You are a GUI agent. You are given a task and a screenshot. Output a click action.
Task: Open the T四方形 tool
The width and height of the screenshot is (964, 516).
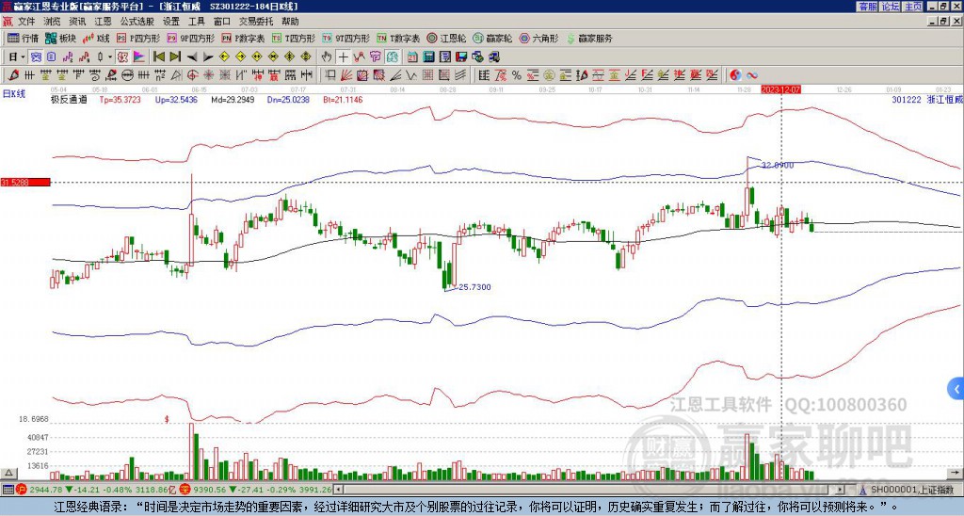click(294, 38)
